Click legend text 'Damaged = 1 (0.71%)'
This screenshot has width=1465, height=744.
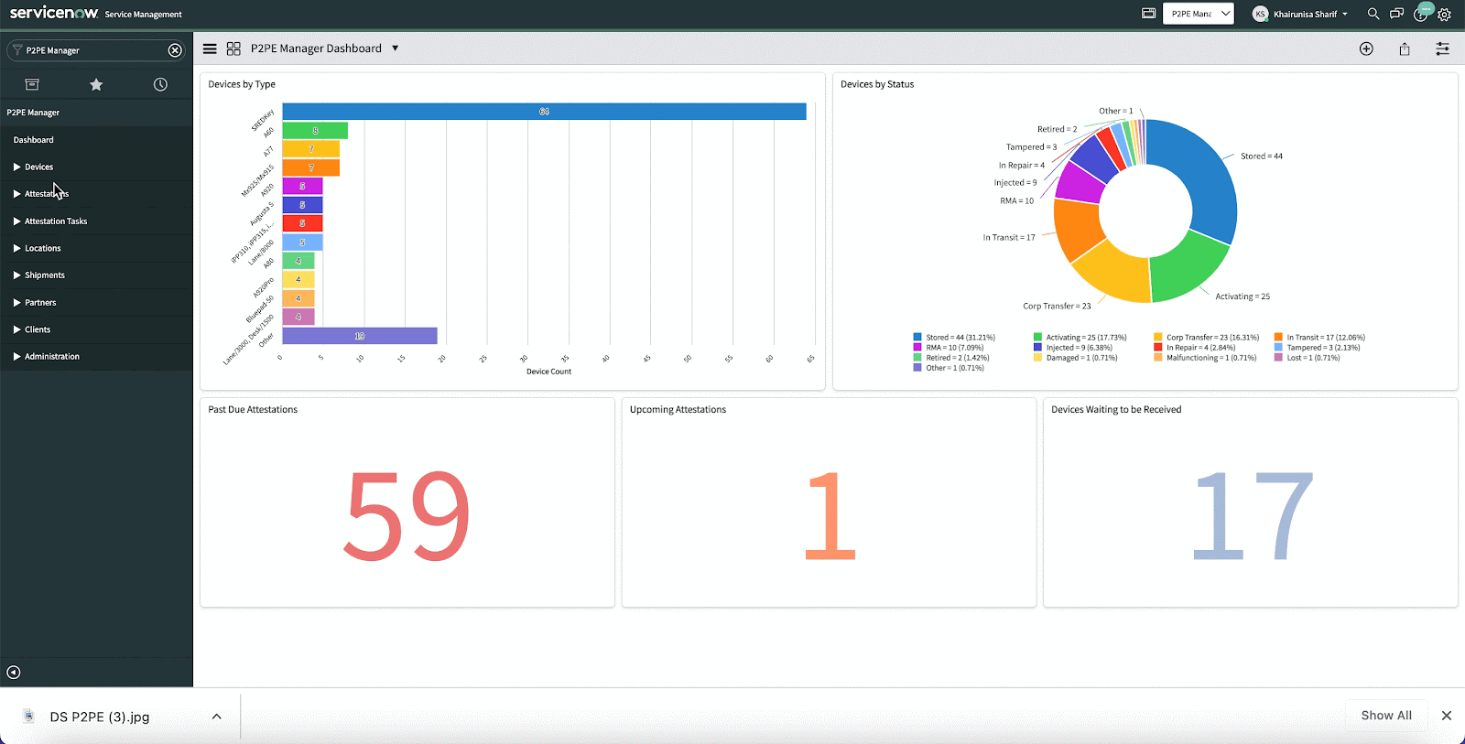point(1082,358)
